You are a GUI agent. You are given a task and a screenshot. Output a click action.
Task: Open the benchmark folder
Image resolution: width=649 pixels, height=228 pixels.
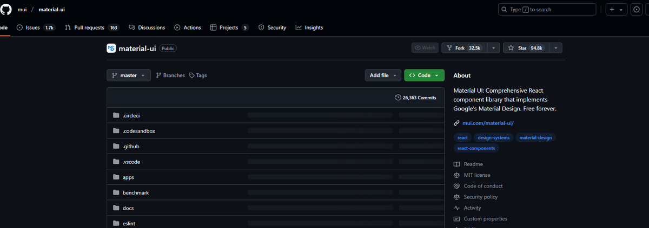[x=136, y=192]
